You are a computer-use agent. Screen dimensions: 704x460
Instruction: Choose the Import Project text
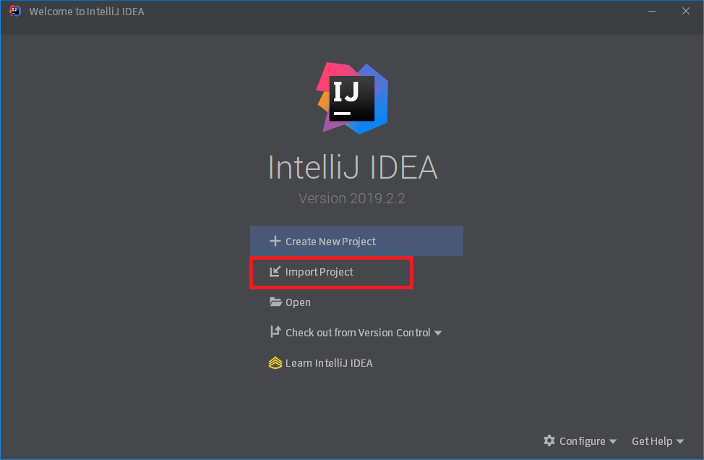click(x=319, y=272)
